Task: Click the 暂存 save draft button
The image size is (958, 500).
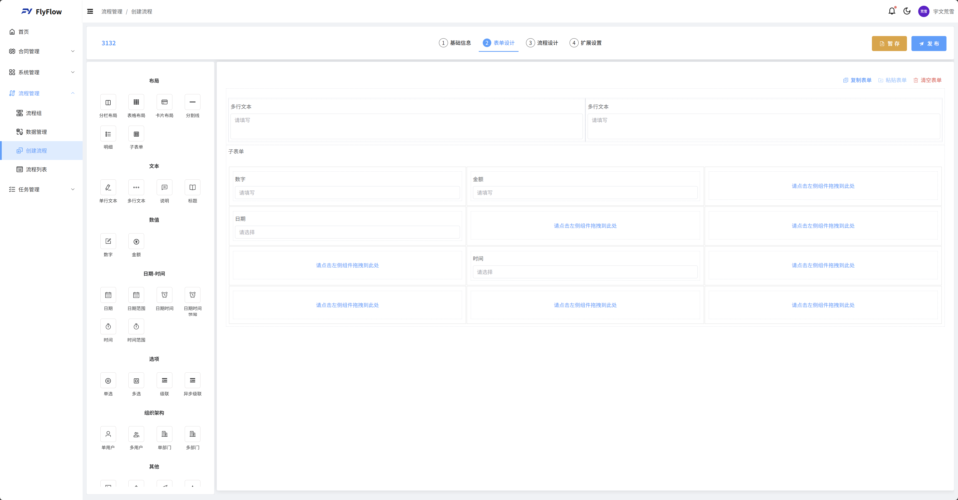Action: click(889, 44)
